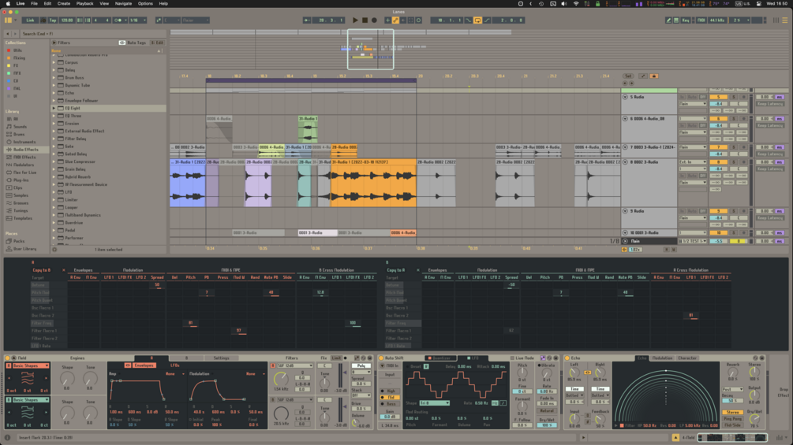Image resolution: width=793 pixels, height=445 pixels.
Task: Open the scale Major dropdown
Action: click(x=195, y=20)
